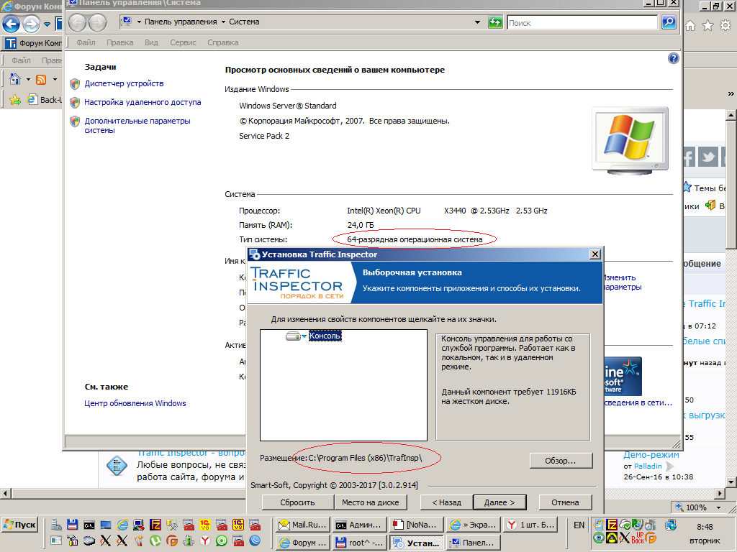Open Дополнительные параметры системы link
The height and width of the screenshot is (552, 737).
click(x=137, y=125)
